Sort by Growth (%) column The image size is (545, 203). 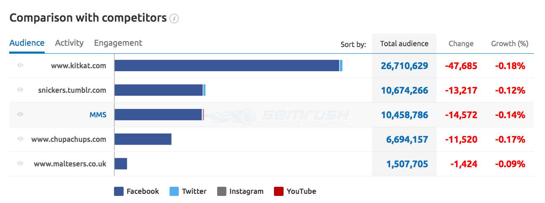(510, 44)
